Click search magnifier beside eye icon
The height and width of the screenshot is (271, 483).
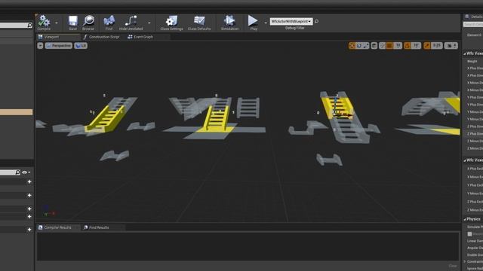pos(17,172)
